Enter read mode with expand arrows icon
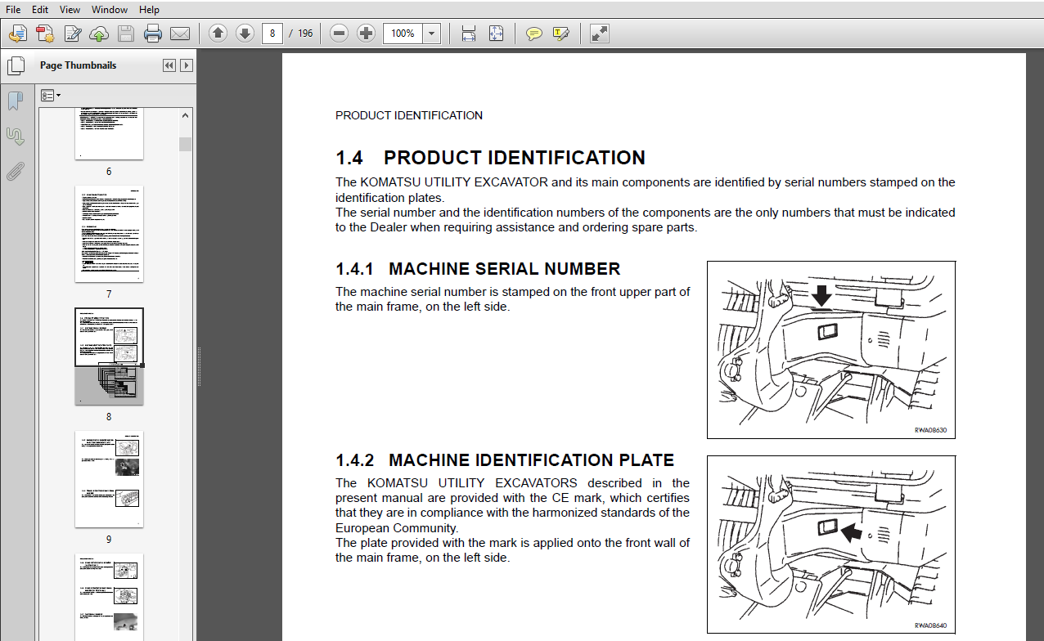 599,34
